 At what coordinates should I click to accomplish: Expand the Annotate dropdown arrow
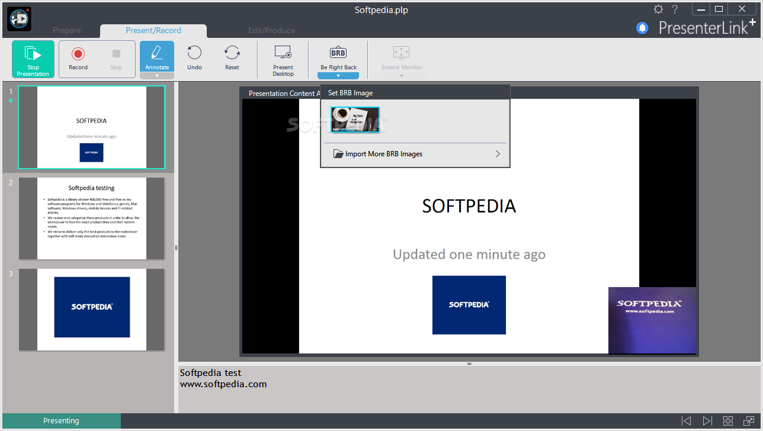pyautogui.click(x=157, y=76)
